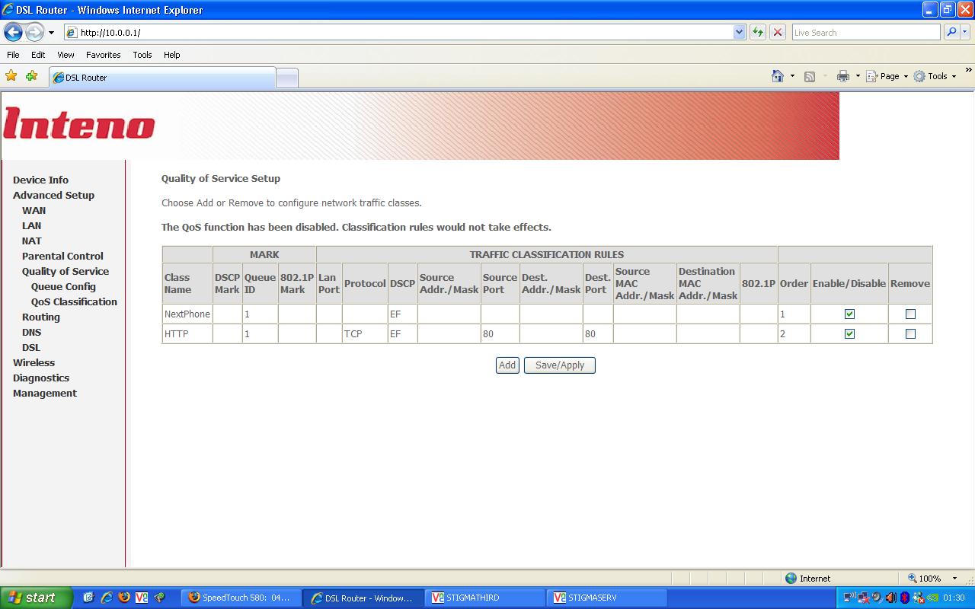Image resolution: width=975 pixels, height=609 pixels.
Task: Tick Remove checkbox for HTTP row
Action: click(x=910, y=333)
